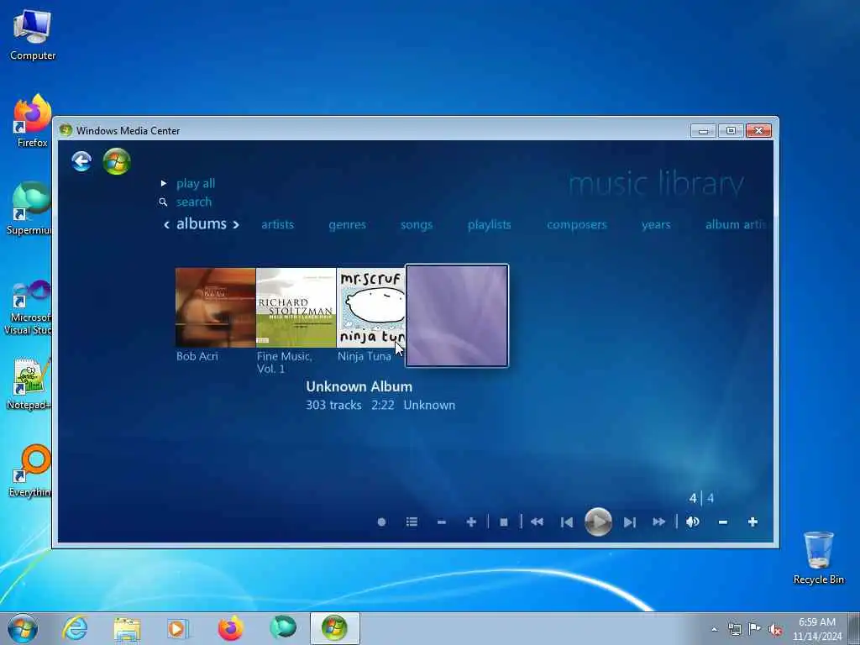
Task: Click channel down minus button
Action: 442,522
